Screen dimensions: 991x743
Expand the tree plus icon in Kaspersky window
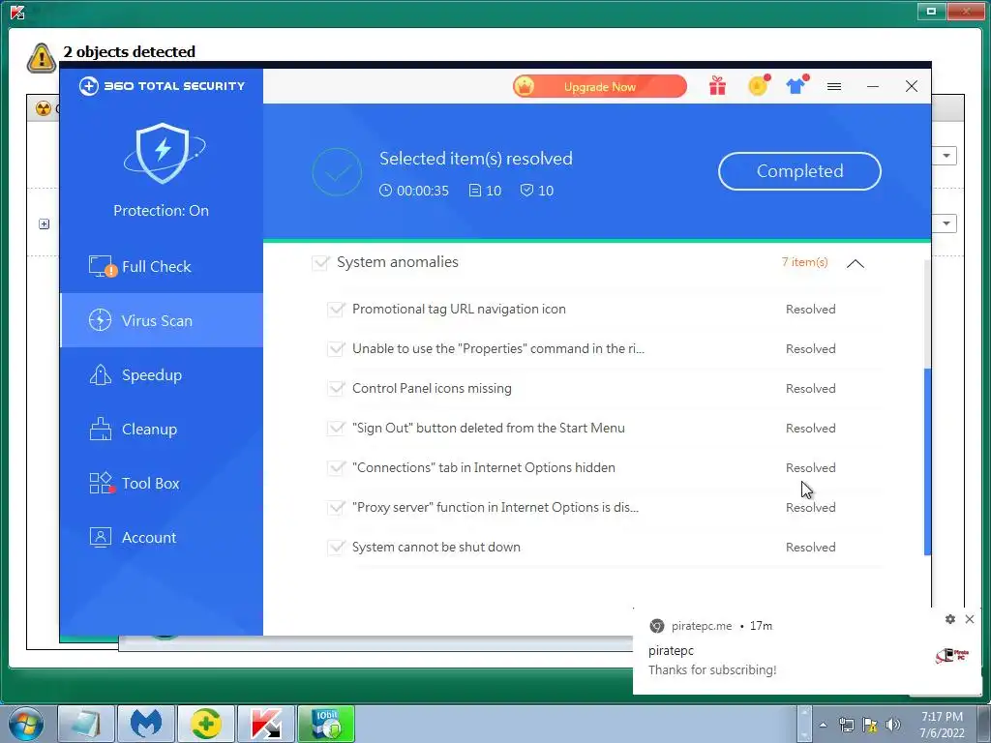pyautogui.click(x=44, y=223)
